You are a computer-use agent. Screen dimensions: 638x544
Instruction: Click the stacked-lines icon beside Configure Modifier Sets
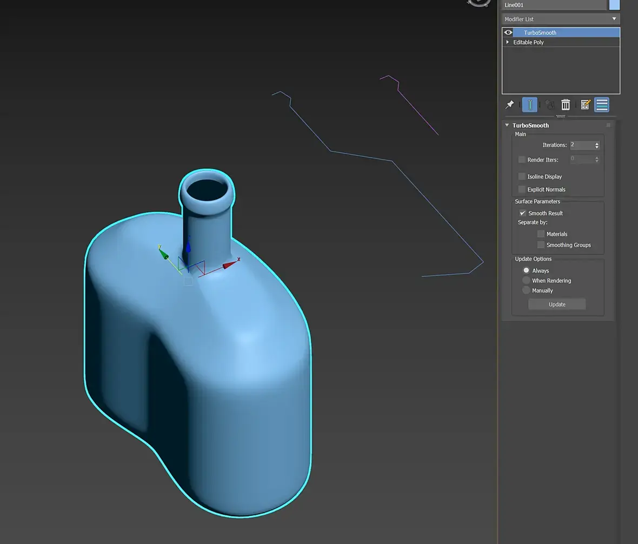point(602,105)
